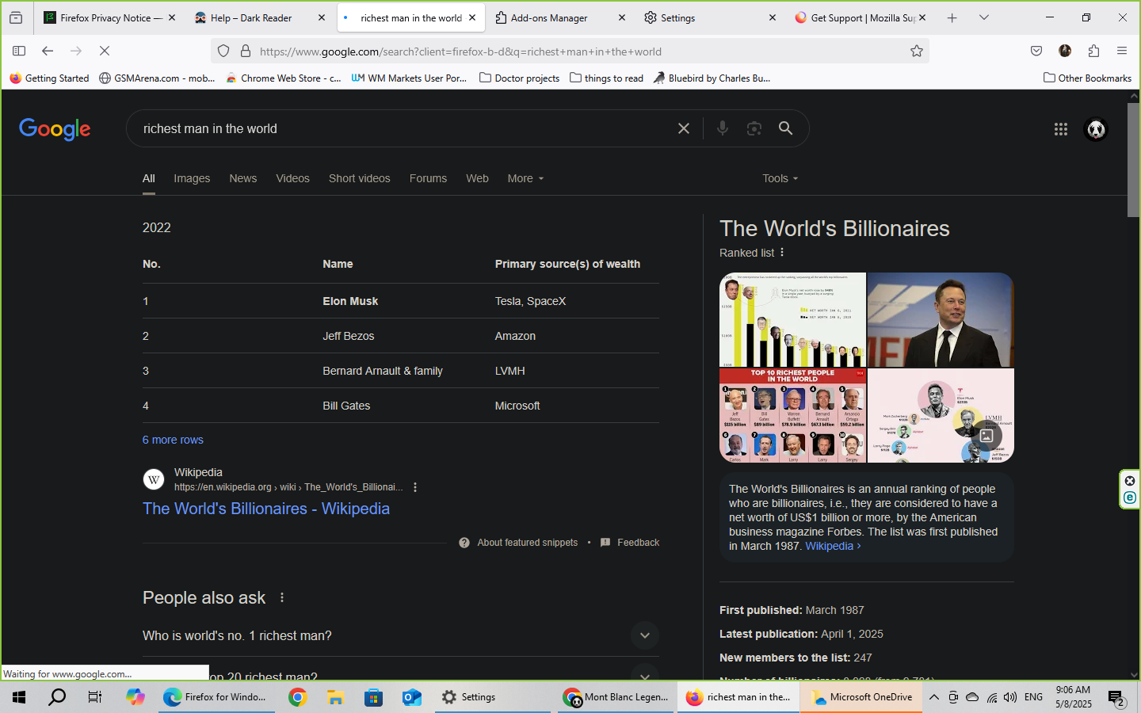The height and width of the screenshot is (713, 1141).
Task: Open Windows search from the taskbar
Action: 57,697
